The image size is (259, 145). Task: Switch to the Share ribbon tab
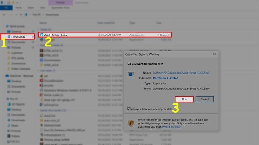(x=31, y=8)
